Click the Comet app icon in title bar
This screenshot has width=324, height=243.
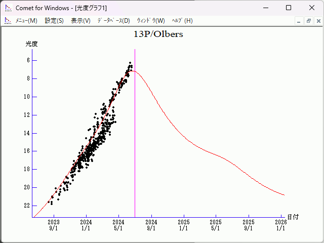(x=8, y=8)
